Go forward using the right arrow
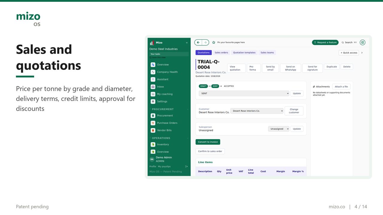The height and width of the screenshot is (215, 383). pyautogui.click(x=205, y=42)
